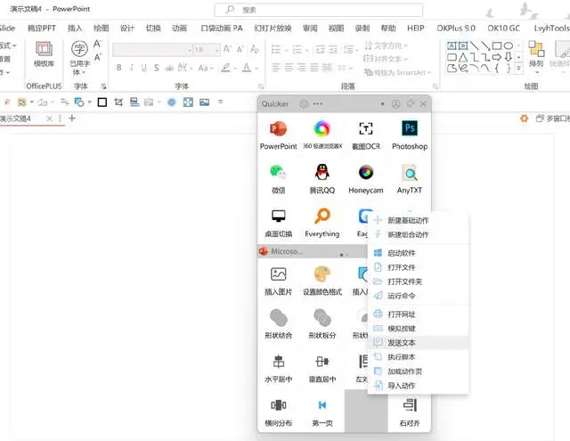The image size is (570, 441).
Task: Click the 第一页 first page action
Action: coord(322,412)
